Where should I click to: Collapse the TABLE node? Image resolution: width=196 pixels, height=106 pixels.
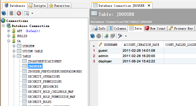pos(14,56)
